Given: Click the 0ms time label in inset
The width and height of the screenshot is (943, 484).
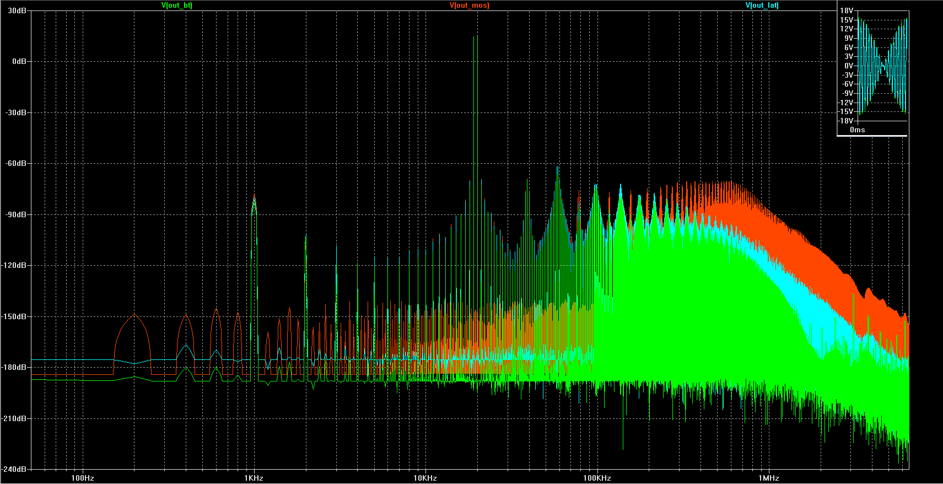Looking at the screenshot, I should coord(857,130).
